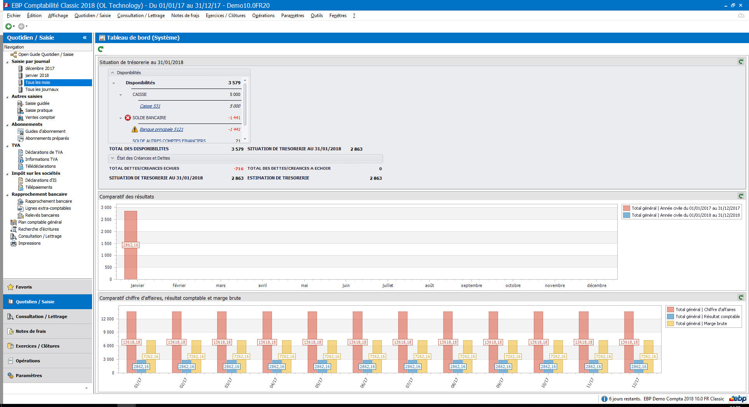The image size is (749, 407).
Task: Collapse the CAISSE row
Action: coord(120,95)
